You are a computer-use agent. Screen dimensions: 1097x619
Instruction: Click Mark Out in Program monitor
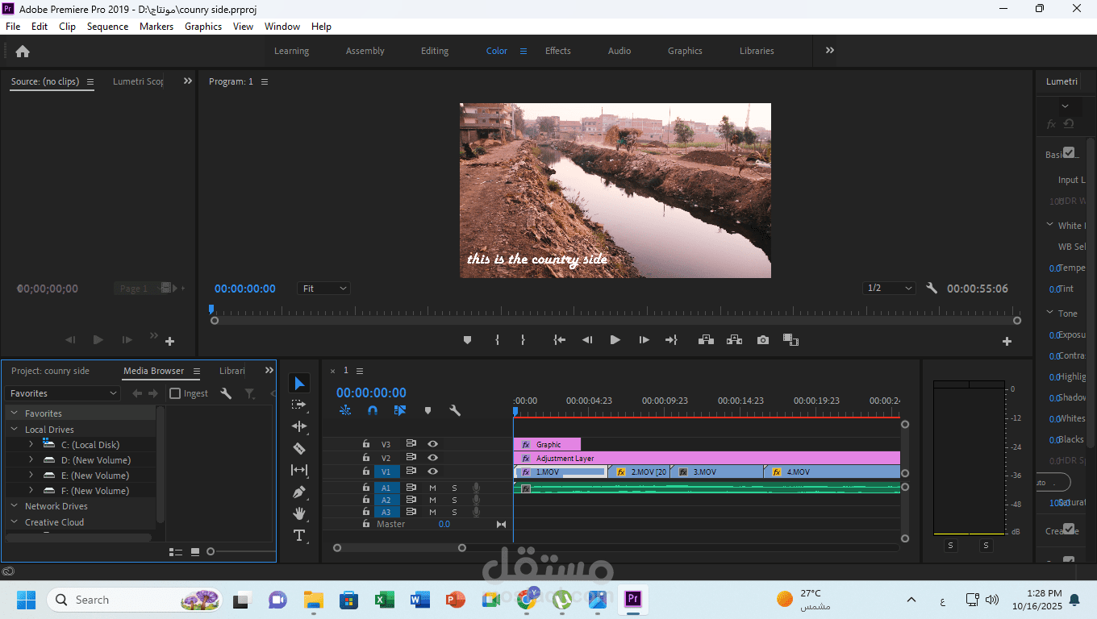click(x=523, y=340)
